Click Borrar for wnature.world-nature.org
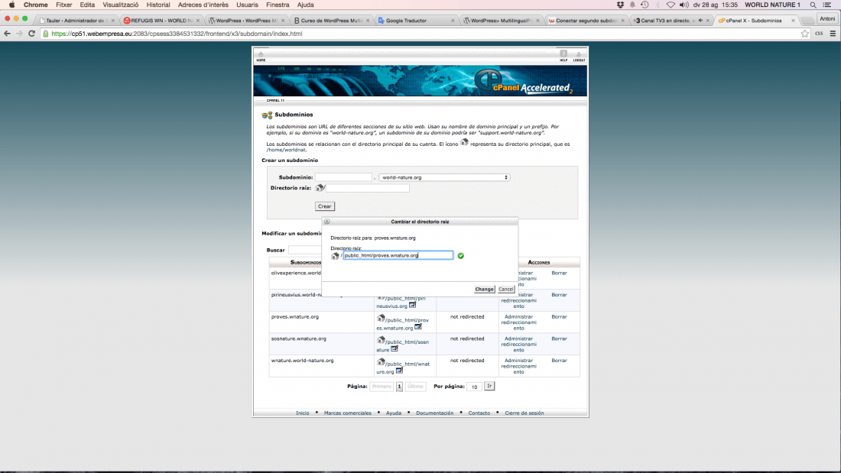Viewport: 841px width, 473px height. click(x=559, y=361)
